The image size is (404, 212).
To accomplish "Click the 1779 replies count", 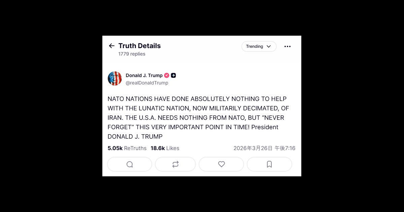I will tap(132, 54).
